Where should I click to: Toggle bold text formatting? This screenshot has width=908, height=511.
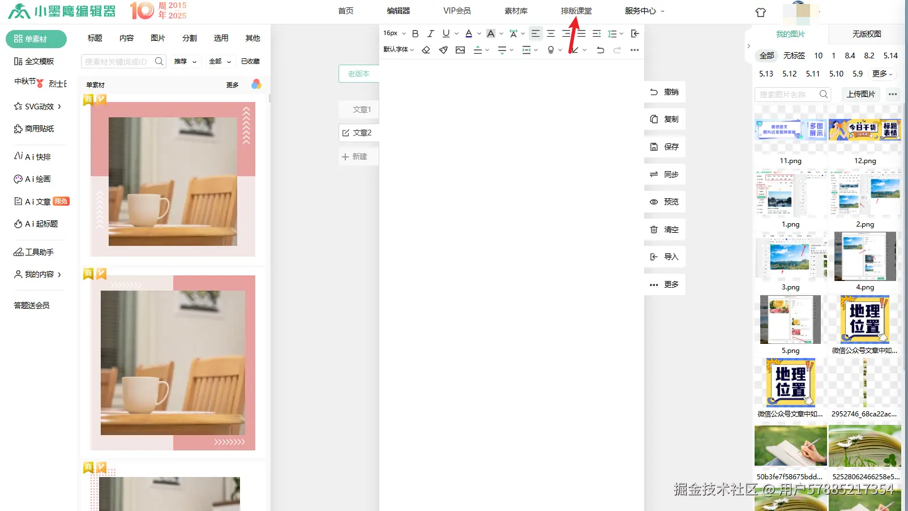[416, 33]
